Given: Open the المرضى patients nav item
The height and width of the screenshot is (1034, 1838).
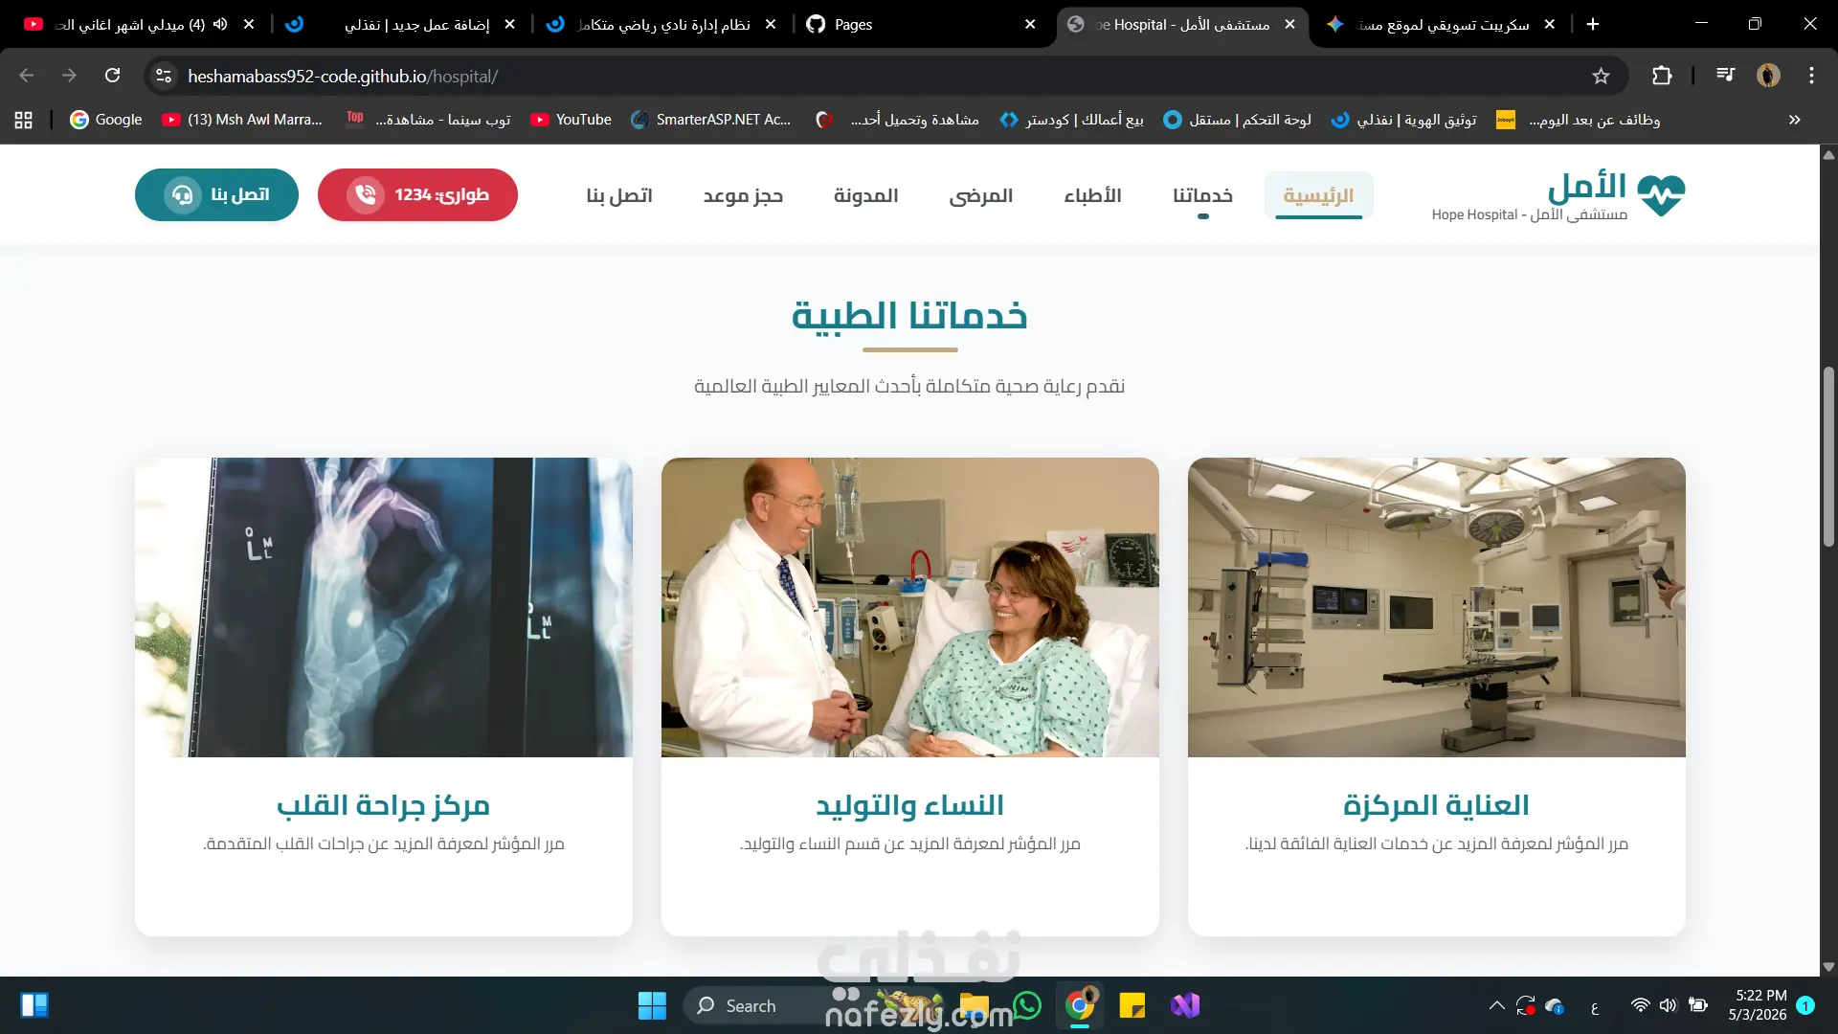Looking at the screenshot, I should click(980, 195).
